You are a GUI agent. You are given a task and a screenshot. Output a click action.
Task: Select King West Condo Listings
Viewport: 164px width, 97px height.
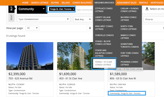point(104,28)
